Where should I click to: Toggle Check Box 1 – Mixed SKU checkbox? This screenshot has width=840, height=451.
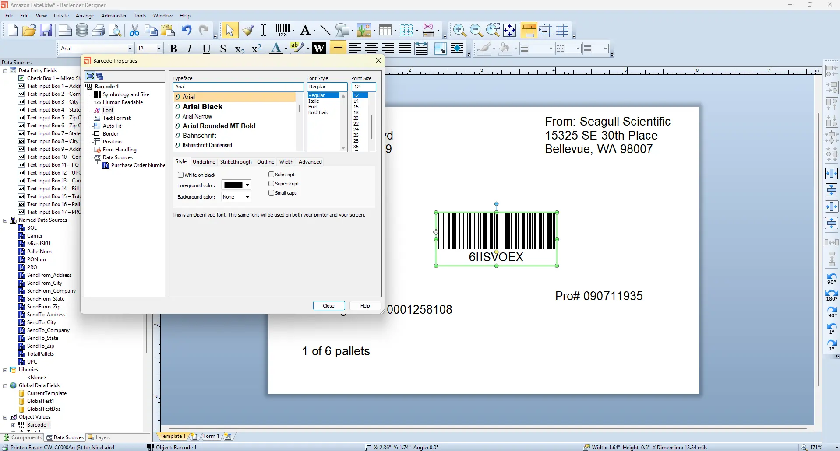tap(21, 78)
